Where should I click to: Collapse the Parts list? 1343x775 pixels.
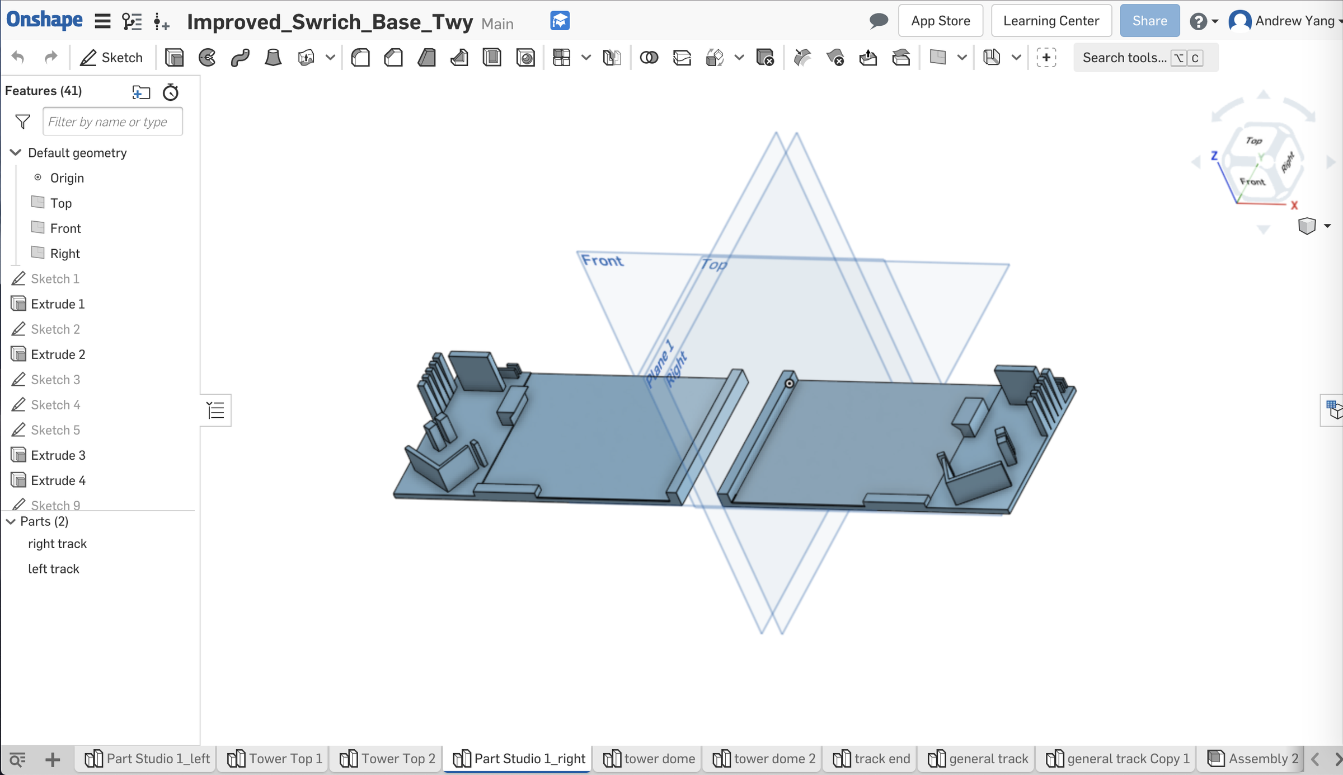pos(10,521)
